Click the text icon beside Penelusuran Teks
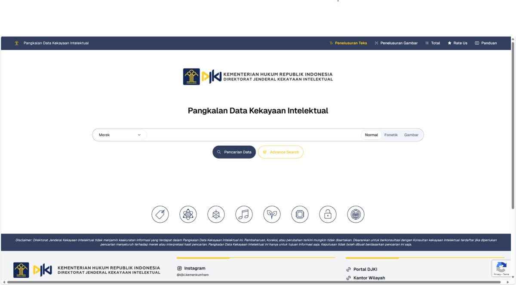 tap(331, 43)
